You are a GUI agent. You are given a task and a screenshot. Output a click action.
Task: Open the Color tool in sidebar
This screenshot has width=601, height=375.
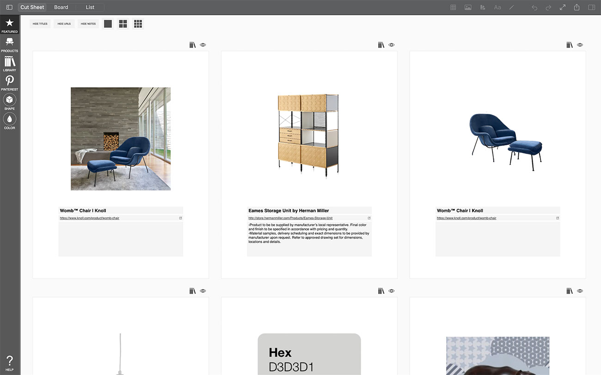click(9, 121)
